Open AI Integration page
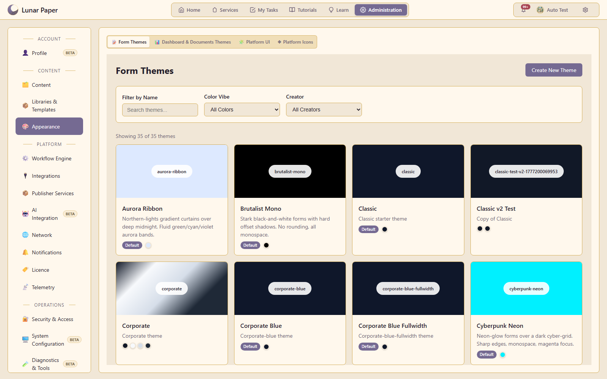Image resolution: width=607 pixels, height=379 pixels. click(x=49, y=214)
